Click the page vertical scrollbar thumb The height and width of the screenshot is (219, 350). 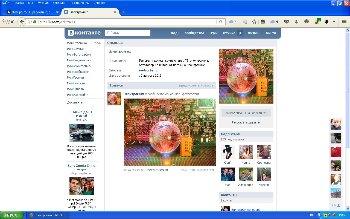pyautogui.click(x=348, y=90)
